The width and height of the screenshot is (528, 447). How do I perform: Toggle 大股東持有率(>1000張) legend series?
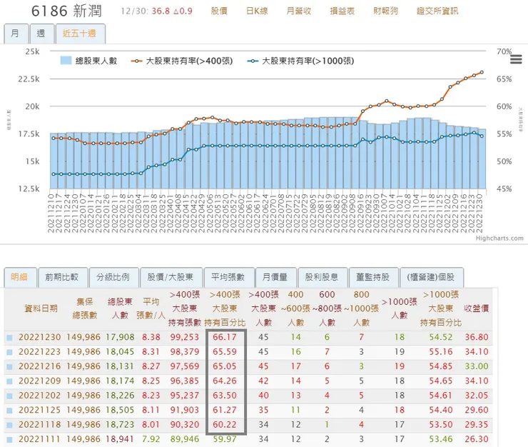coord(300,61)
